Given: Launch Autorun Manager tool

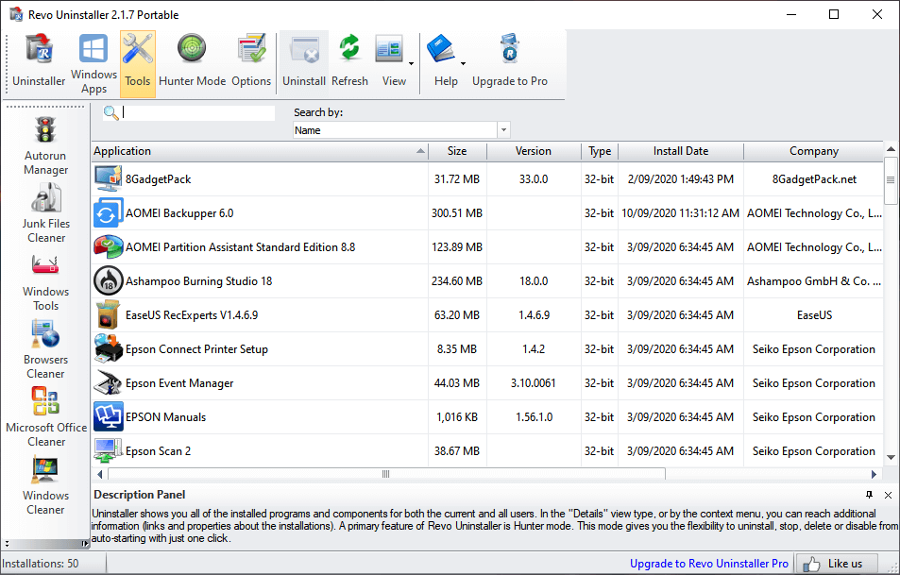Looking at the screenshot, I should point(45,145).
